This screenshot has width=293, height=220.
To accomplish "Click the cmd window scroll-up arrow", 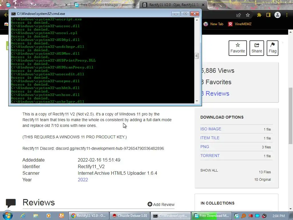I will pos(197,20).
